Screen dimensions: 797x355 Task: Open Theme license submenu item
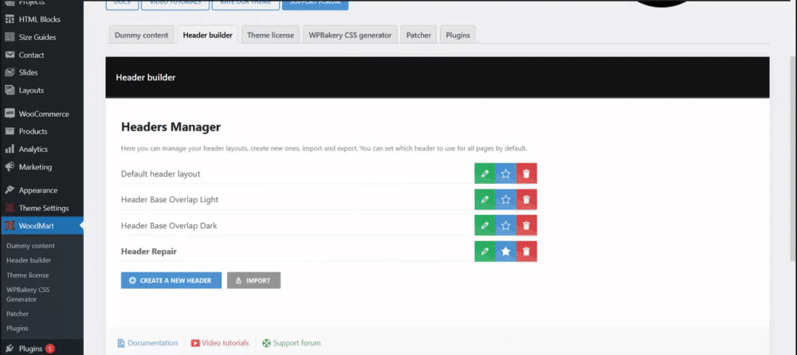27,275
